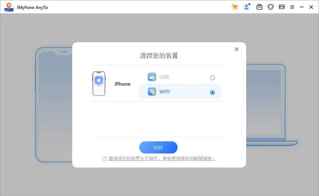This screenshot has width=319, height=196.
Task: Close the device selection dialog
Action: tap(236, 49)
